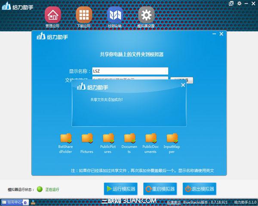Click the 共享文件夹添加成功 message text

(107, 100)
